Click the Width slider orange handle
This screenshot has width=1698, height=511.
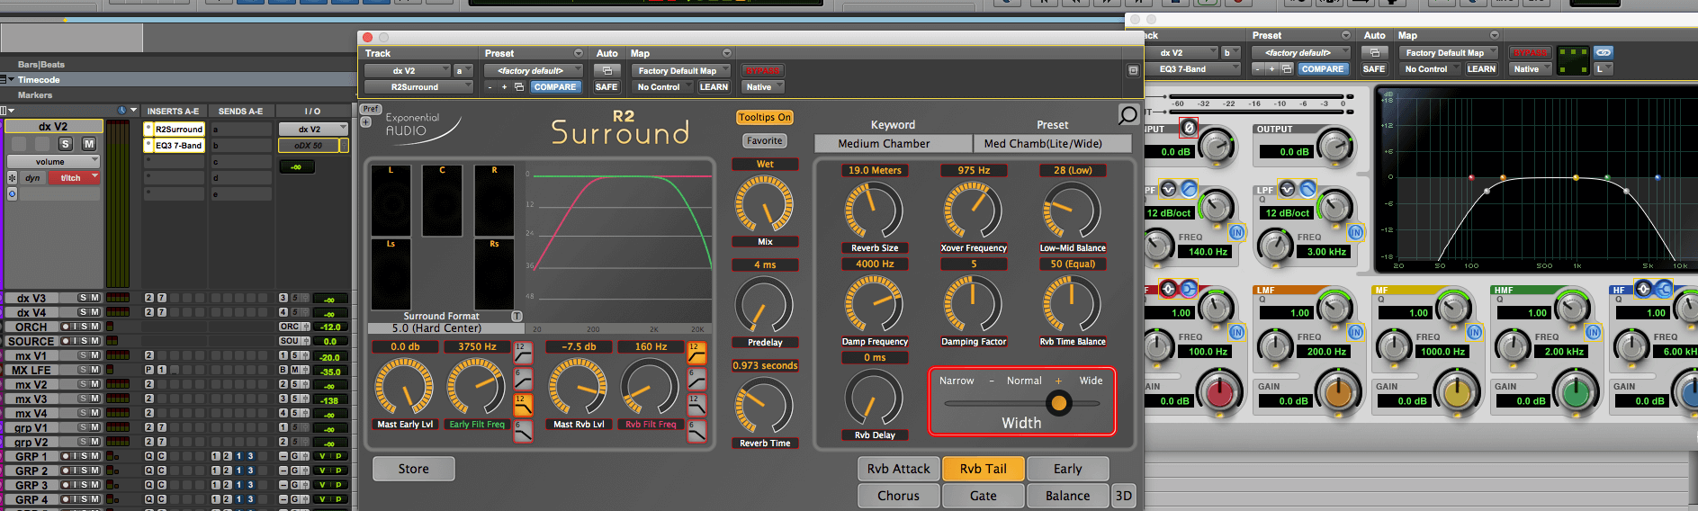click(1059, 403)
